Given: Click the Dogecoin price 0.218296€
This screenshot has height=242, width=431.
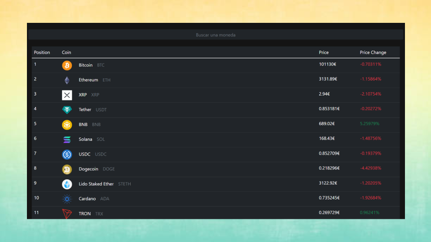Looking at the screenshot, I should point(329,169).
